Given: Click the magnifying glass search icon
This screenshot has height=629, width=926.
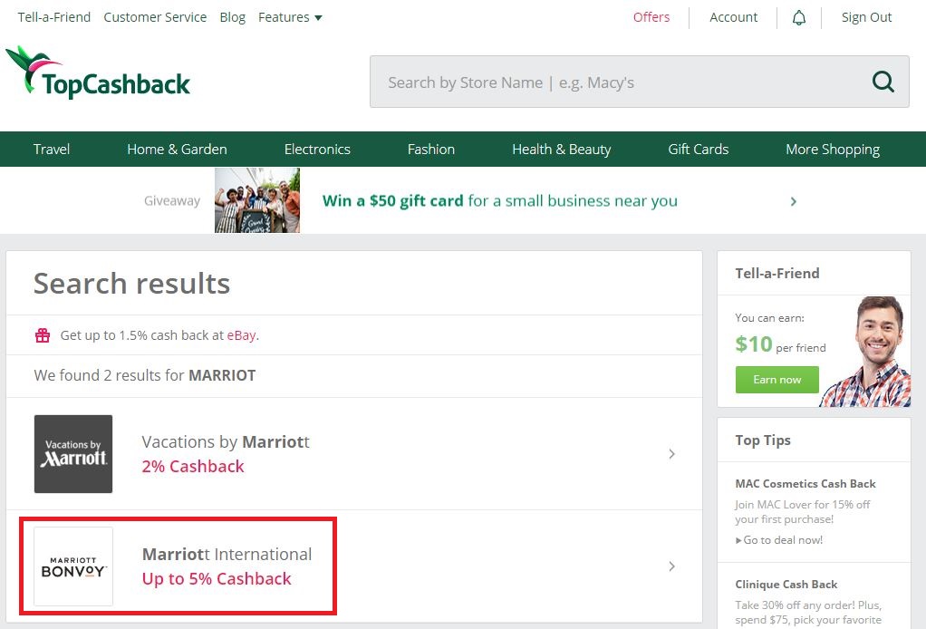Looking at the screenshot, I should pyautogui.click(x=883, y=82).
